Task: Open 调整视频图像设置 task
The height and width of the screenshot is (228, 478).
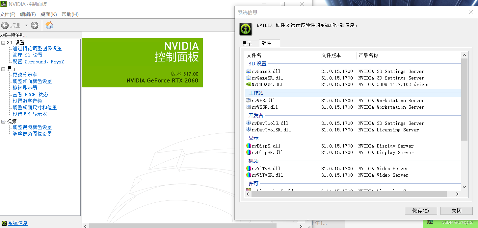Action: pos(32,134)
